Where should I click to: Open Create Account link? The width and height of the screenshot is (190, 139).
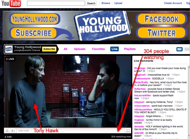point(173,3)
